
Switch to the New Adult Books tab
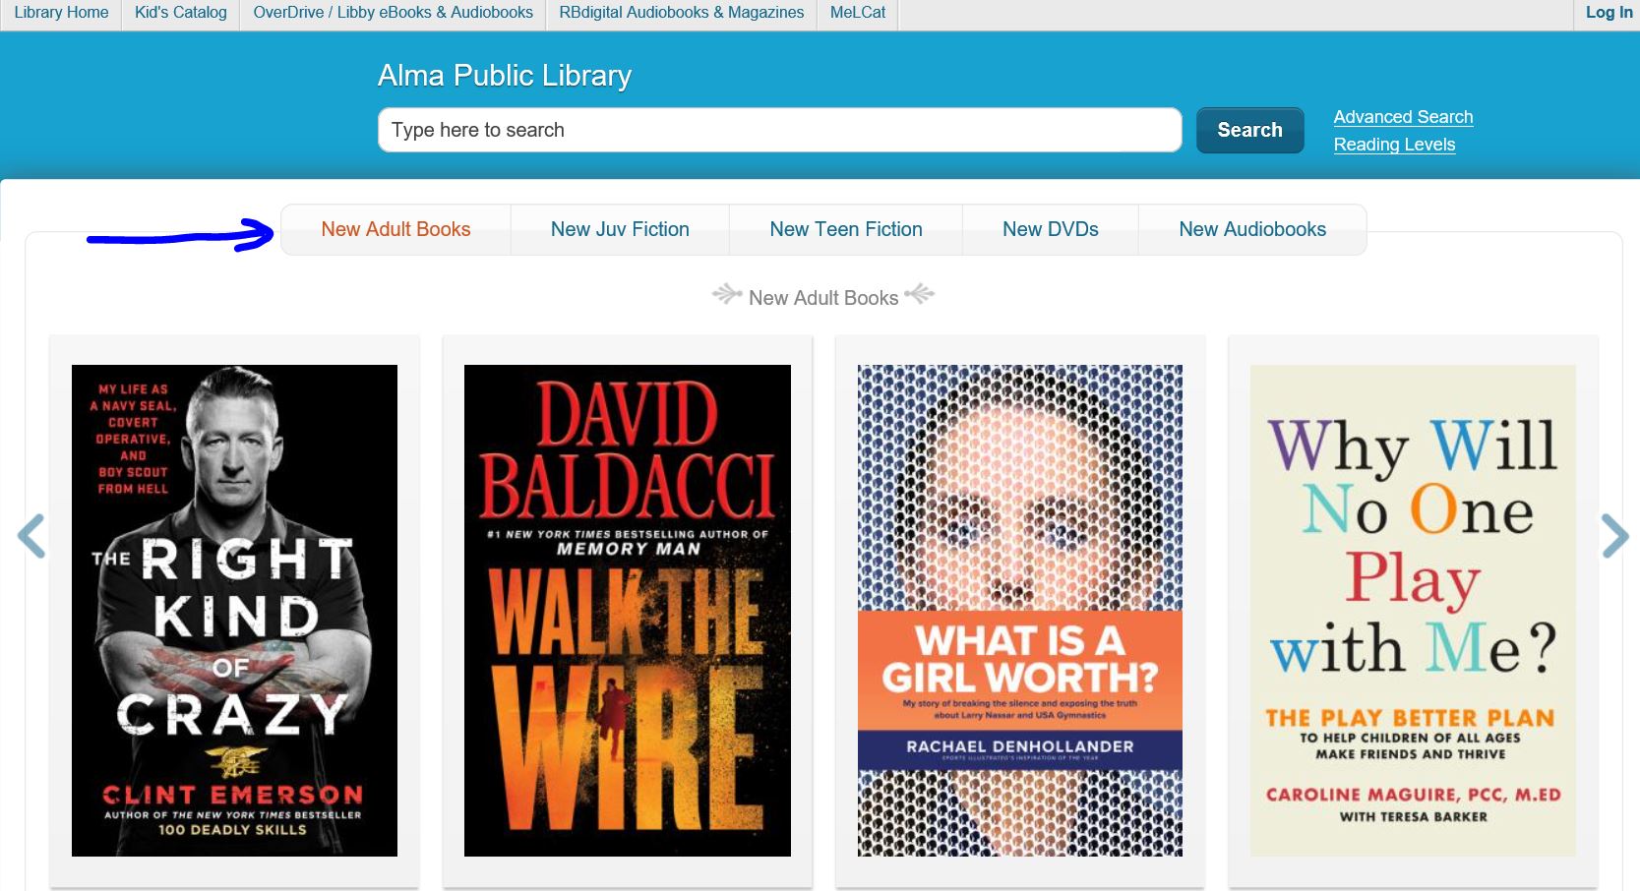(x=395, y=229)
